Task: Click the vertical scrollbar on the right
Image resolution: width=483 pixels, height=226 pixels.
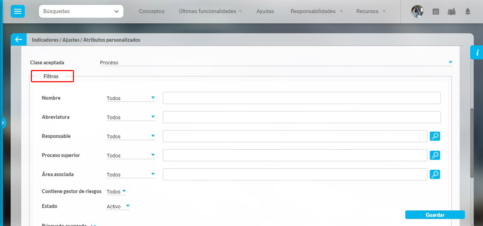Action: [x=472, y=141]
